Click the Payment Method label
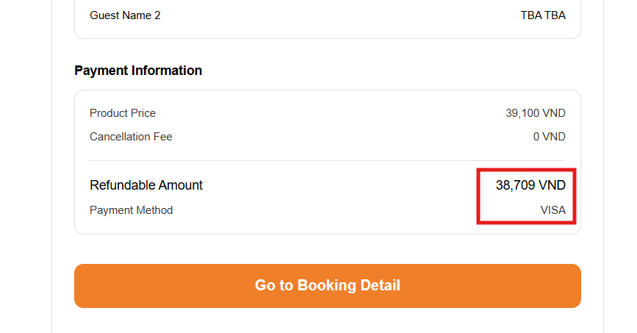637x333 pixels. click(131, 210)
